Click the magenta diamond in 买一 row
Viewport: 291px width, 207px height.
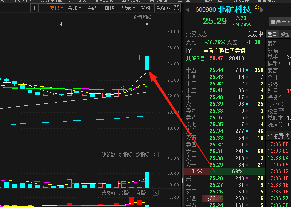(x=247, y=178)
